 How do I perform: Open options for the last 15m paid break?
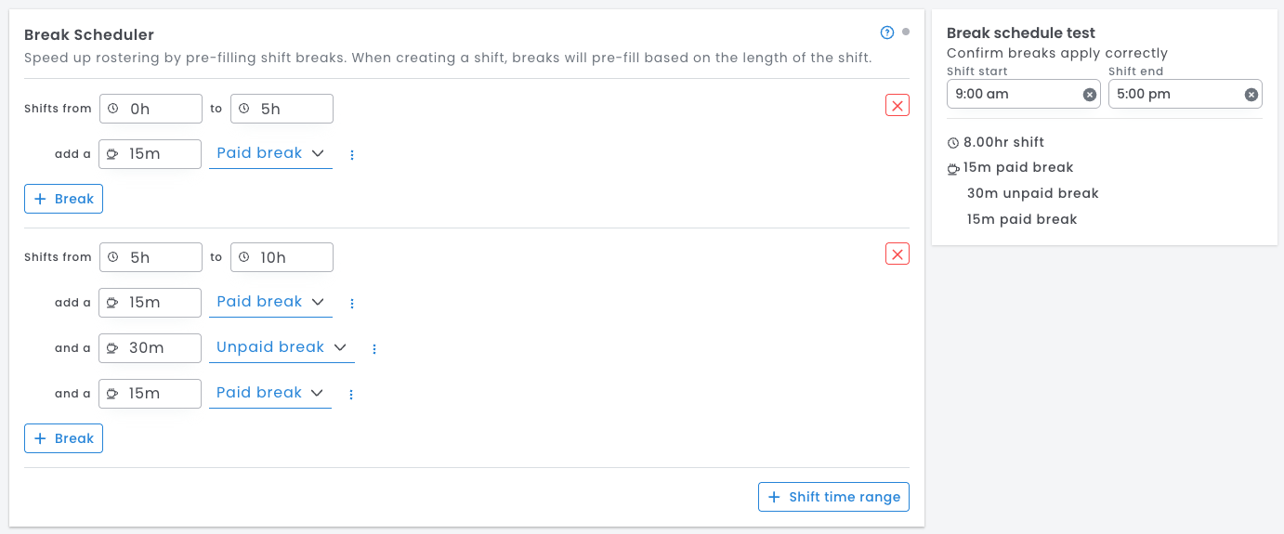(351, 395)
